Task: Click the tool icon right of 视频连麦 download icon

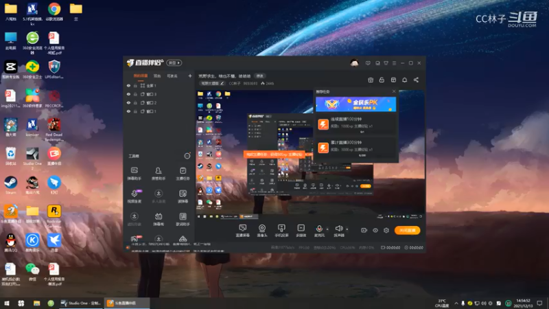Action: click(x=159, y=196)
